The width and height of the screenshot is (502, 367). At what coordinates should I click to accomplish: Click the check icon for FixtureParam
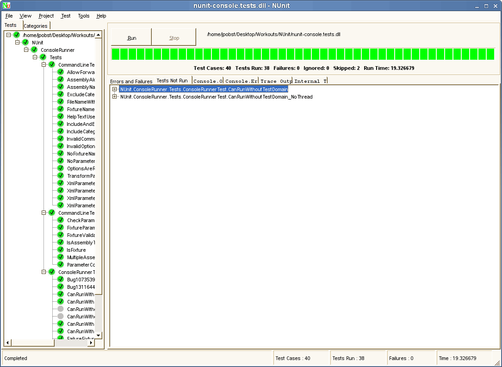61,227
